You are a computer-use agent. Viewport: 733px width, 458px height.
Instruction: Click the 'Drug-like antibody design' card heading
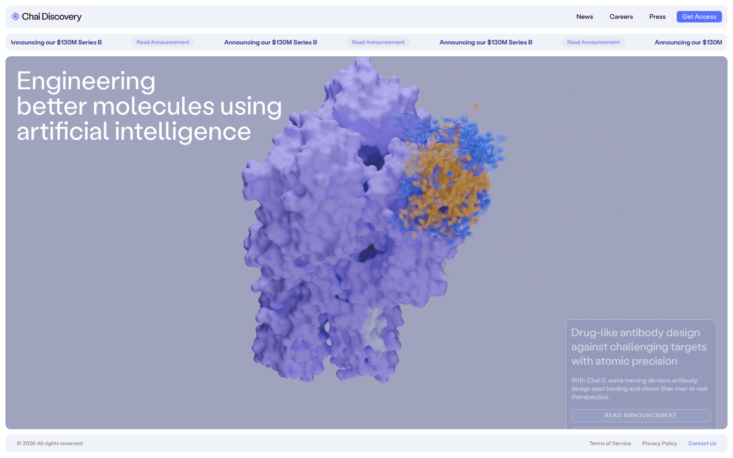pyautogui.click(x=639, y=347)
